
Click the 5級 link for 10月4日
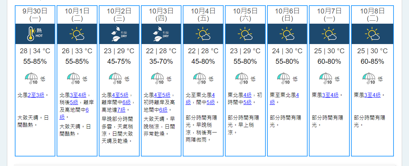tap(210, 102)
